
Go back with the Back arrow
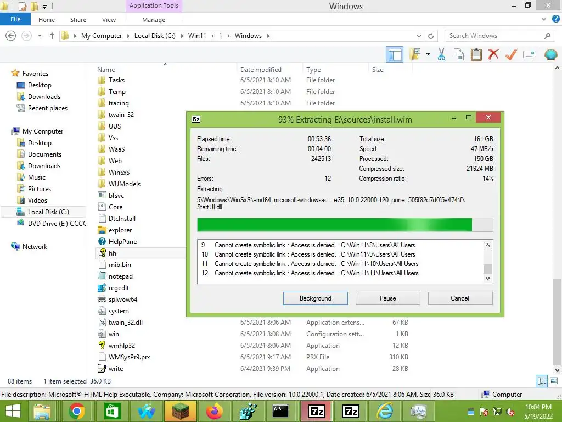coord(11,36)
